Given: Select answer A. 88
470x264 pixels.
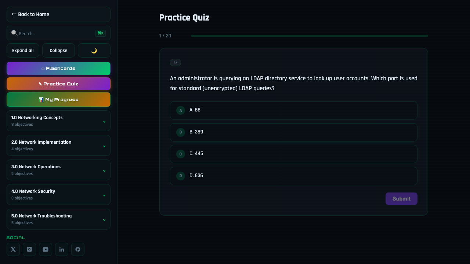Looking at the screenshot, I should click(x=294, y=110).
